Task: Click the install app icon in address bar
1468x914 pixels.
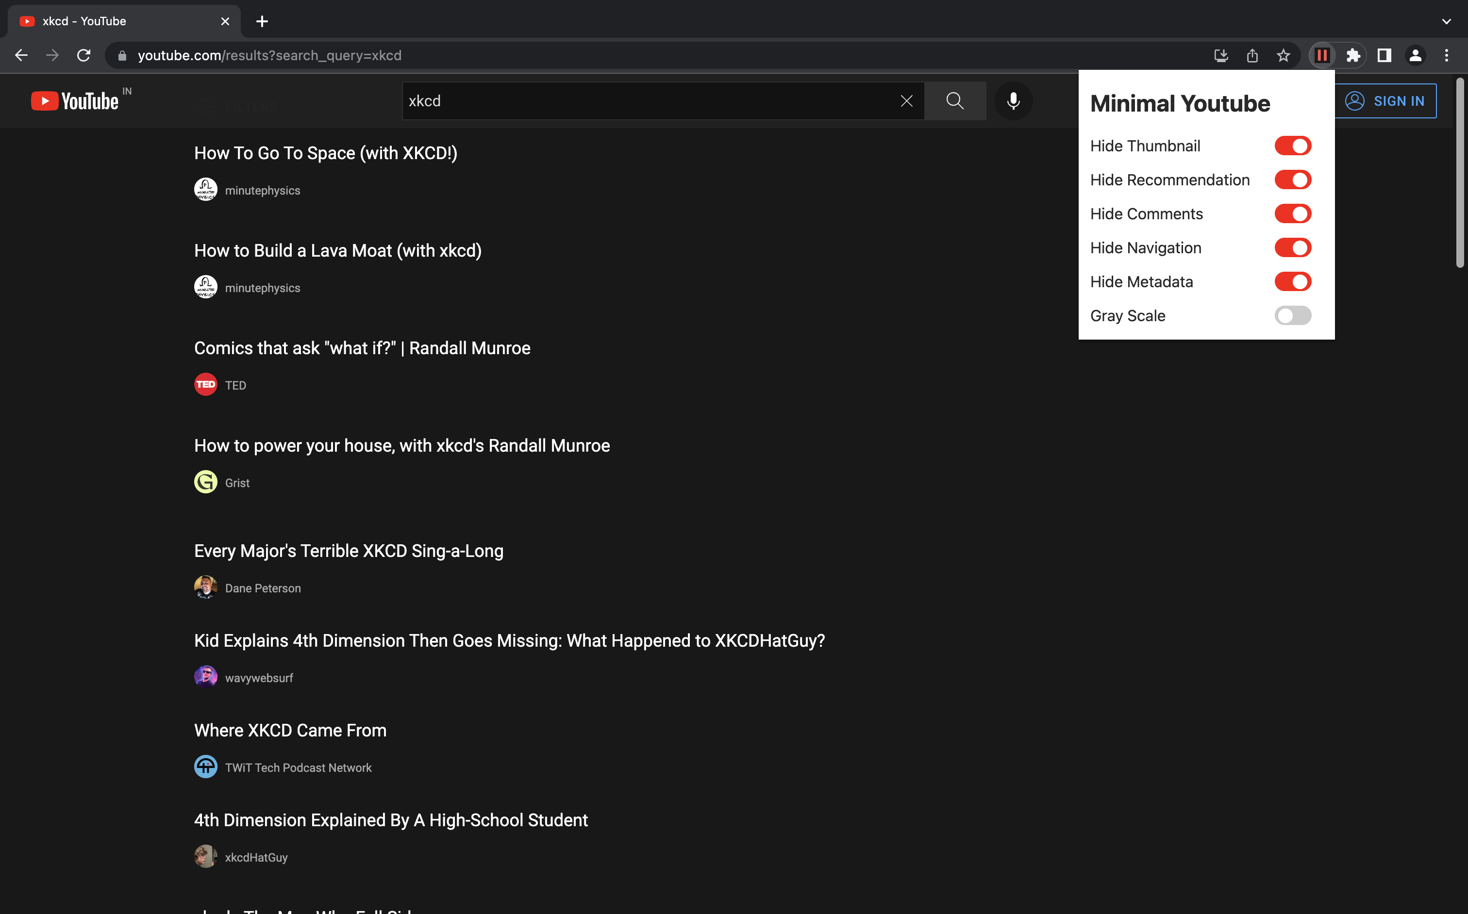Action: tap(1220, 56)
